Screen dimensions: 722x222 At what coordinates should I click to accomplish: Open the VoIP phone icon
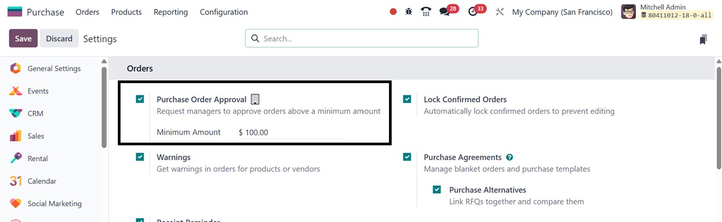pyautogui.click(x=426, y=12)
